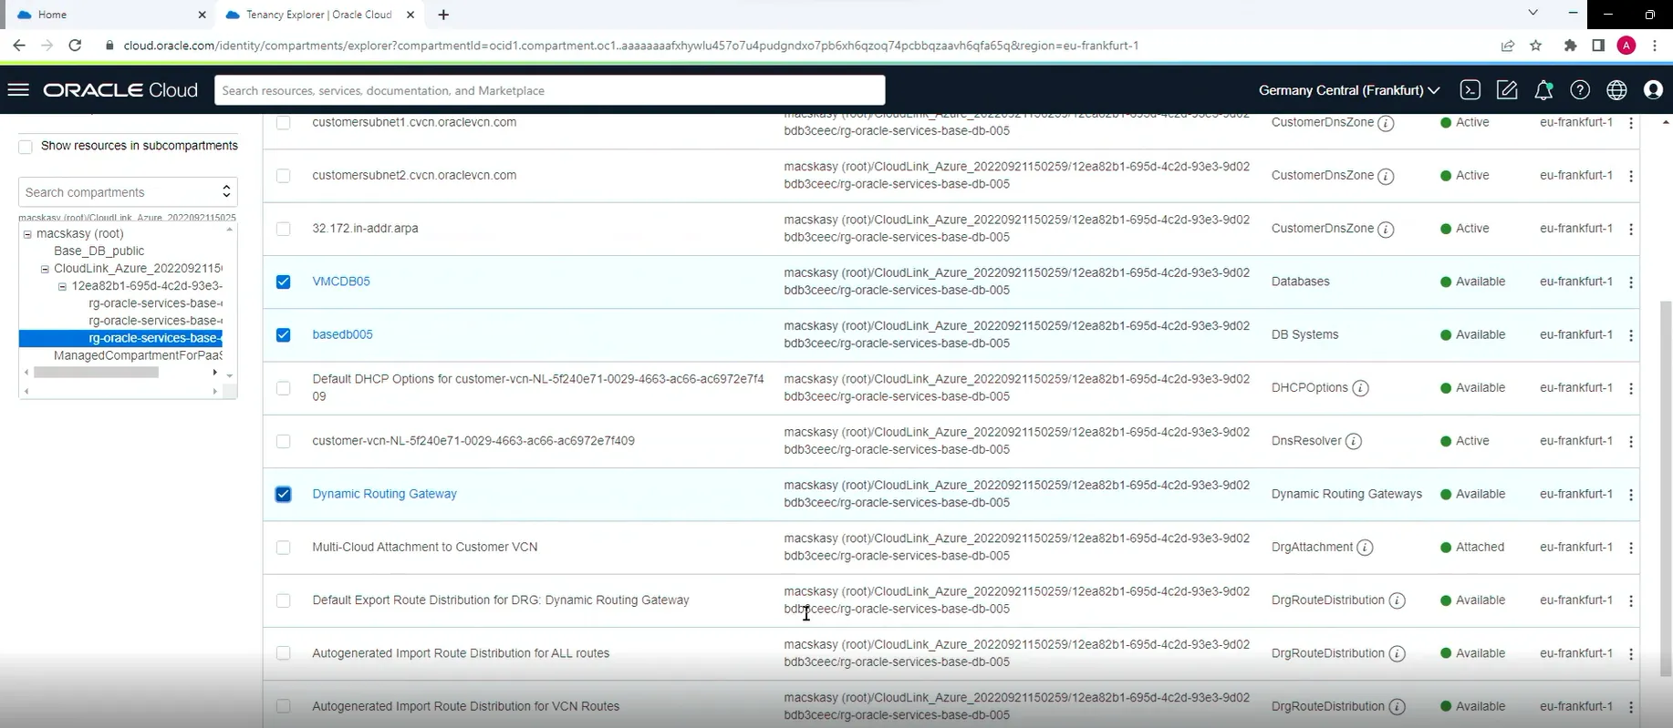Open the browser tab search chevron
The height and width of the screenshot is (728, 1673).
coord(1533,14)
